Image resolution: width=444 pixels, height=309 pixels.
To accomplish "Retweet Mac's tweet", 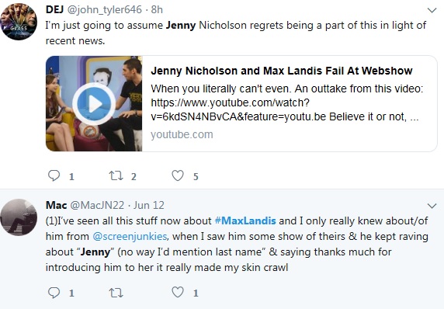I will coord(116,293).
